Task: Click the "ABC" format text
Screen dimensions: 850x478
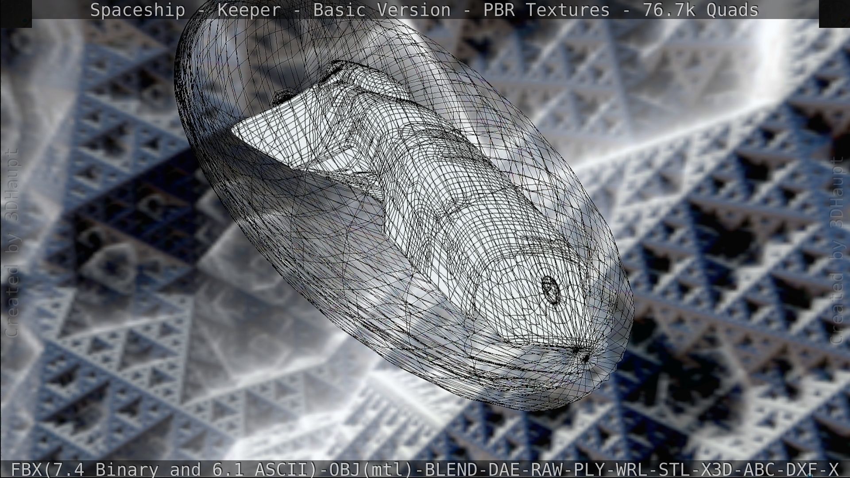Action: pos(759,469)
